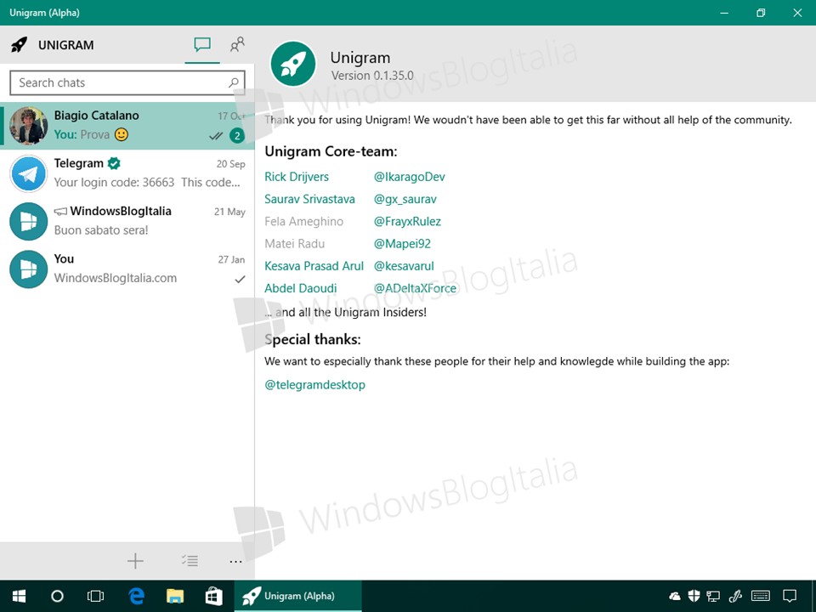
Task: Click the WindowsBlogItalia channel avatar
Action: [x=28, y=221]
